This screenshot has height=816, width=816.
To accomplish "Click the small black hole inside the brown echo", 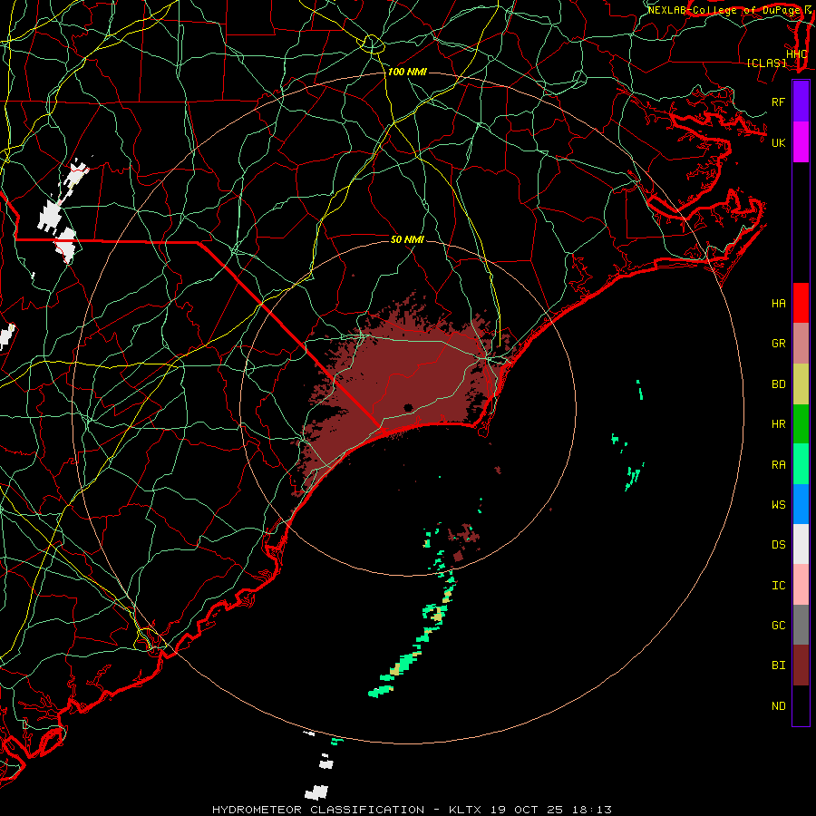I will tap(408, 407).
